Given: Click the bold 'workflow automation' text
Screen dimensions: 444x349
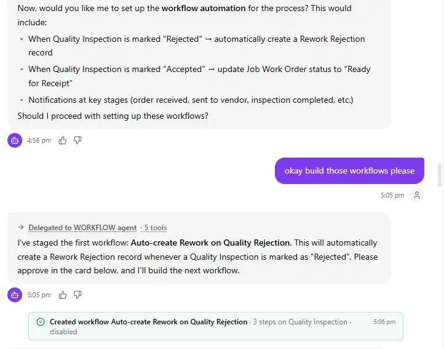Looking at the screenshot, I should (204, 8).
